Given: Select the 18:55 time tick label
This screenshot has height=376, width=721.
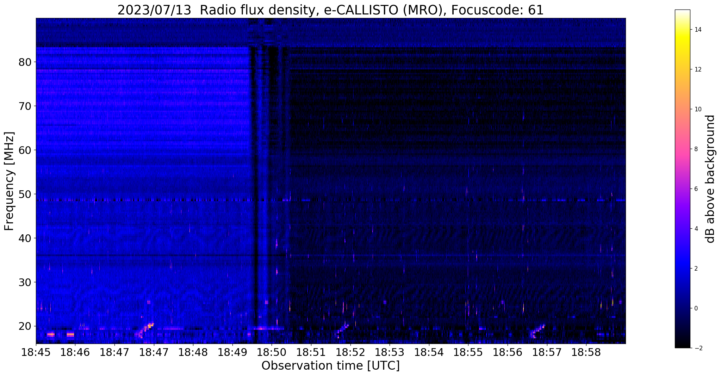Looking at the screenshot, I should click(x=468, y=352).
